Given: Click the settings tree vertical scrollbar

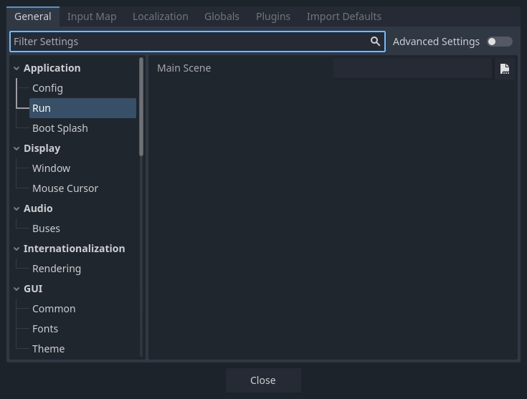Looking at the screenshot, I should pos(141,107).
